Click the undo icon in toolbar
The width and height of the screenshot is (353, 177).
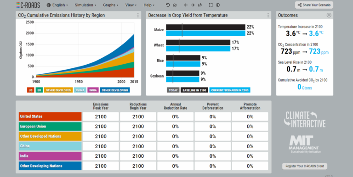click(x=168, y=5)
